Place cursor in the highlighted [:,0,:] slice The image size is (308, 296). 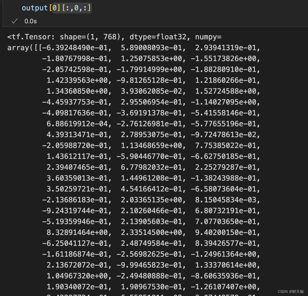coord(77,8)
